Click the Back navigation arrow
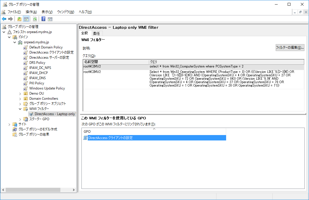The width and height of the screenshot is (309, 200). click(4, 19)
